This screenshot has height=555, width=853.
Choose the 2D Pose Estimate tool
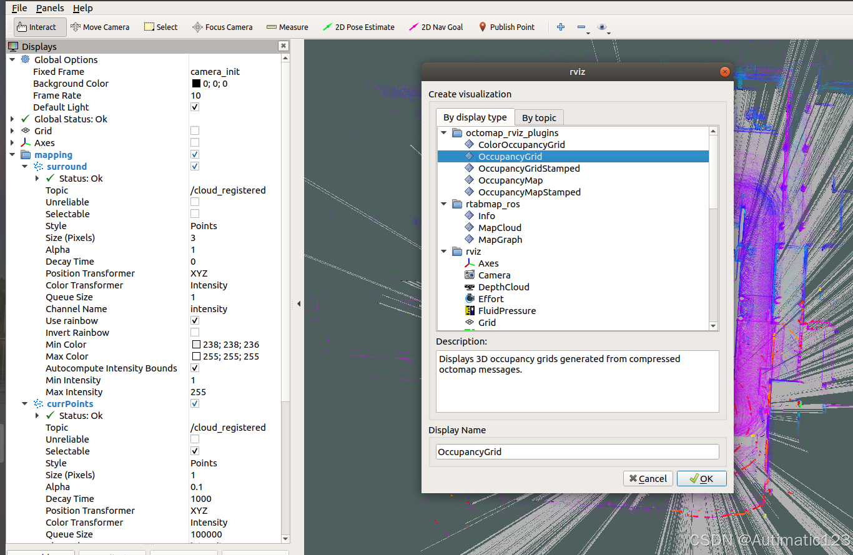(x=359, y=27)
